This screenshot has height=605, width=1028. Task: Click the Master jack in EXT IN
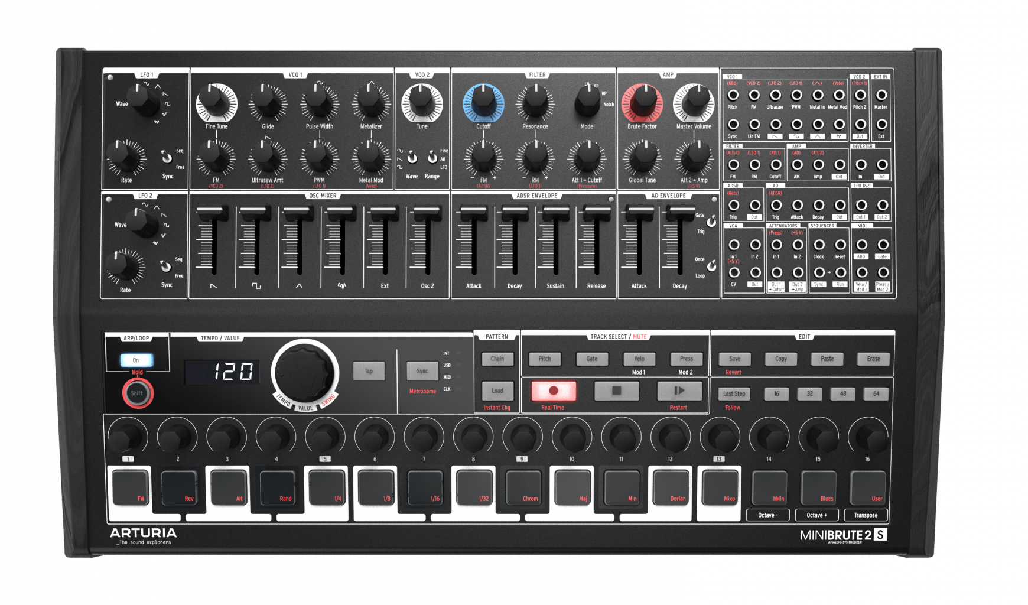pos(881,95)
